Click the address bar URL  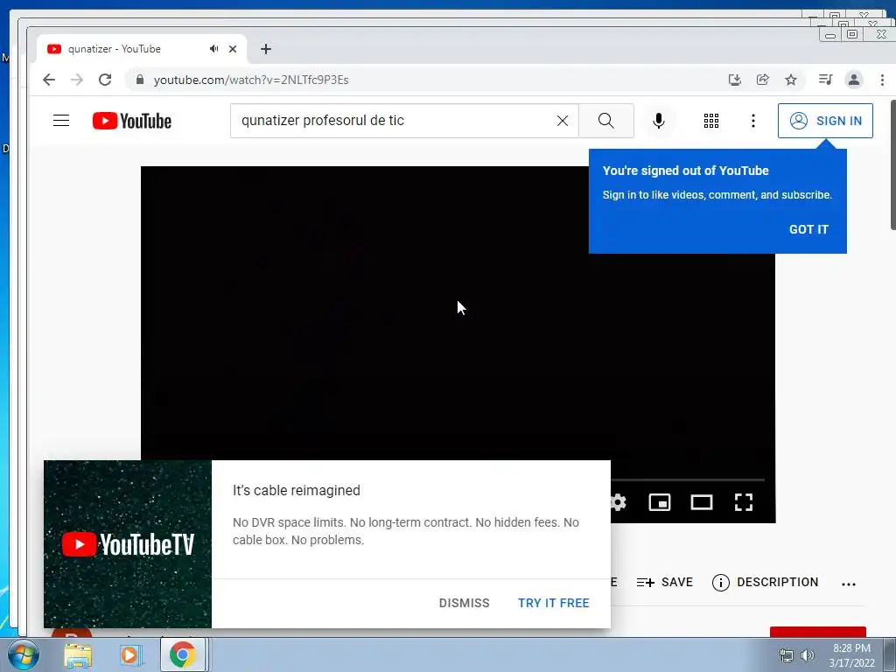click(x=251, y=80)
